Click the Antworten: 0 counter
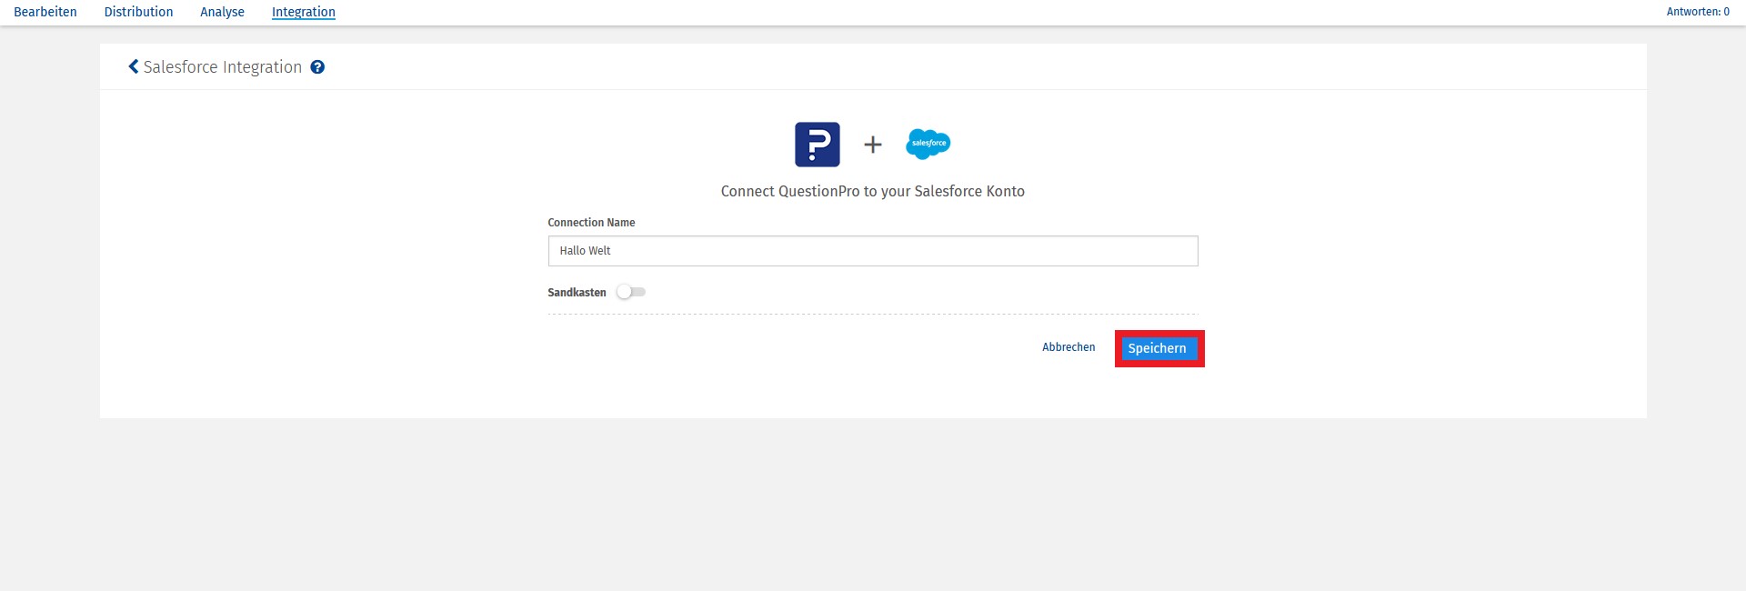This screenshot has width=1746, height=591. pyautogui.click(x=1698, y=12)
